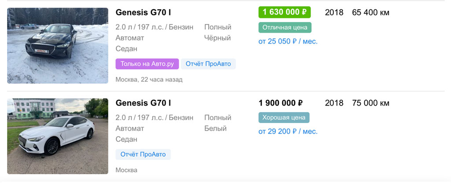Open the 'от 29 200 ₽ / мес.' credit link
The height and width of the screenshot is (183, 451).
pyautogui.click(x=288, y=132)
